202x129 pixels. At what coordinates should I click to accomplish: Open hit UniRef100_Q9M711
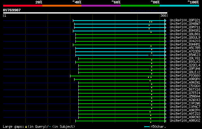click(x=185, y=27)
